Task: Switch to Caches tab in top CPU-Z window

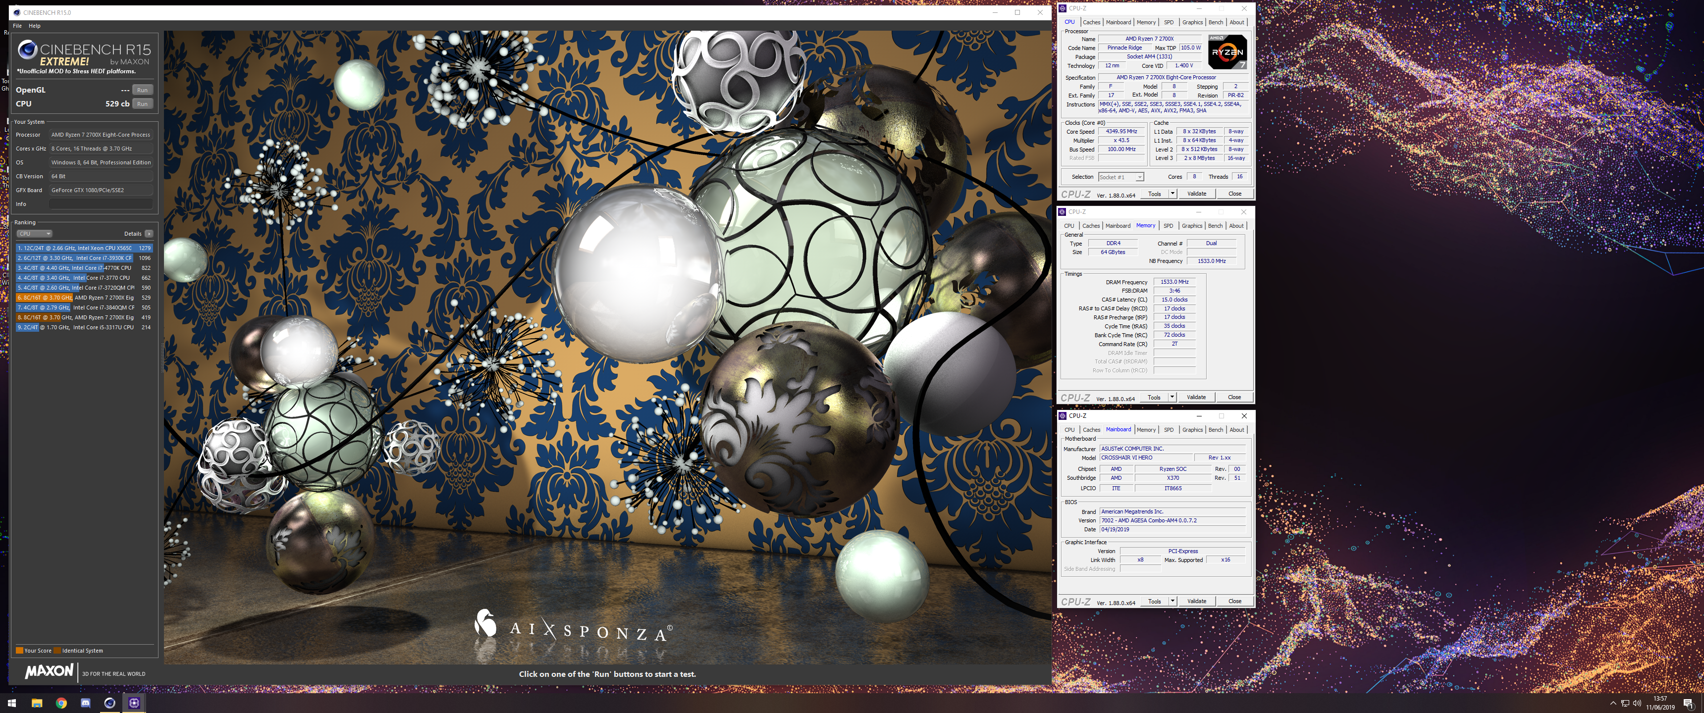Action: click(1091, 22)
